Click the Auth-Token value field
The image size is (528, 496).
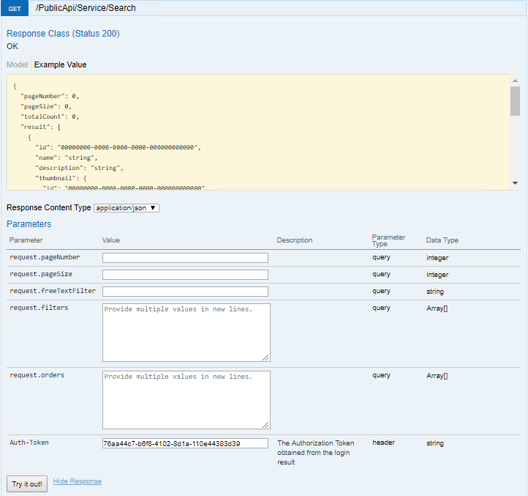pyautogui.click(x=185, y=443)
